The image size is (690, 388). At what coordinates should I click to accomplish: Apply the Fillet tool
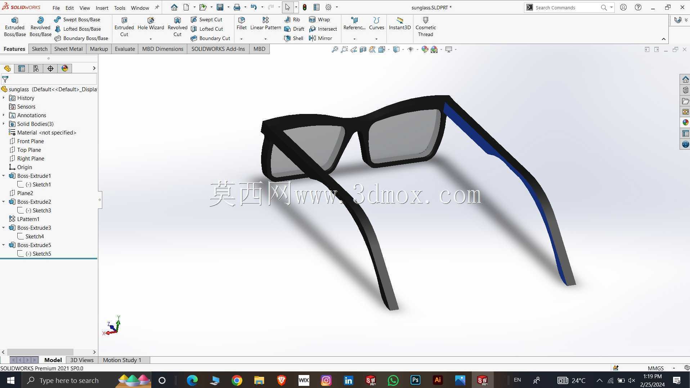[242, 23]
